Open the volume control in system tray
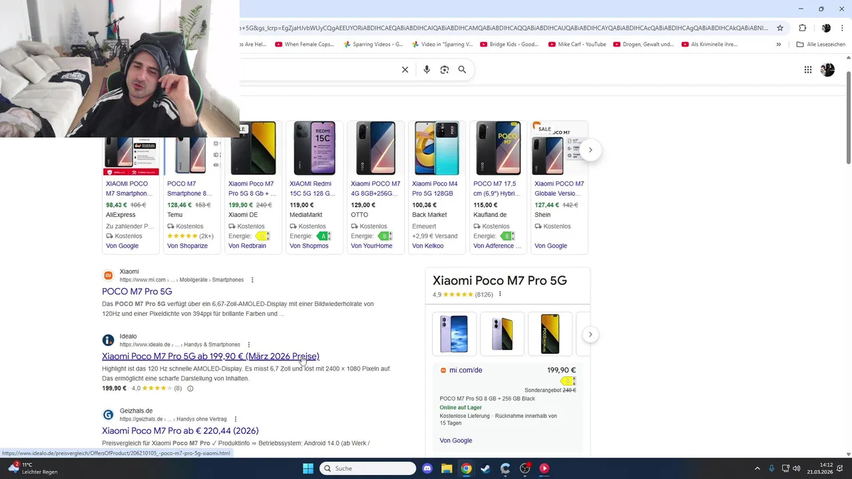Viewport: 852px width, 479px height. 797,468
